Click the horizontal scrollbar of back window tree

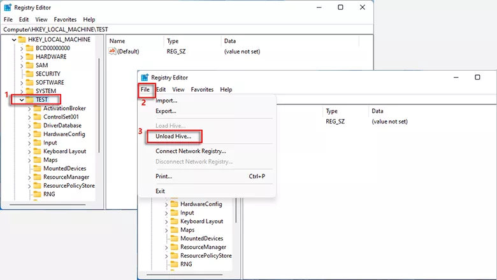(x=48, y=205)
